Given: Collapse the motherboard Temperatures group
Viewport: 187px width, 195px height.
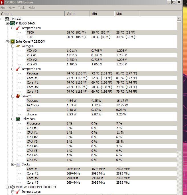Looking at the screenshot, I should pos(13,28).
